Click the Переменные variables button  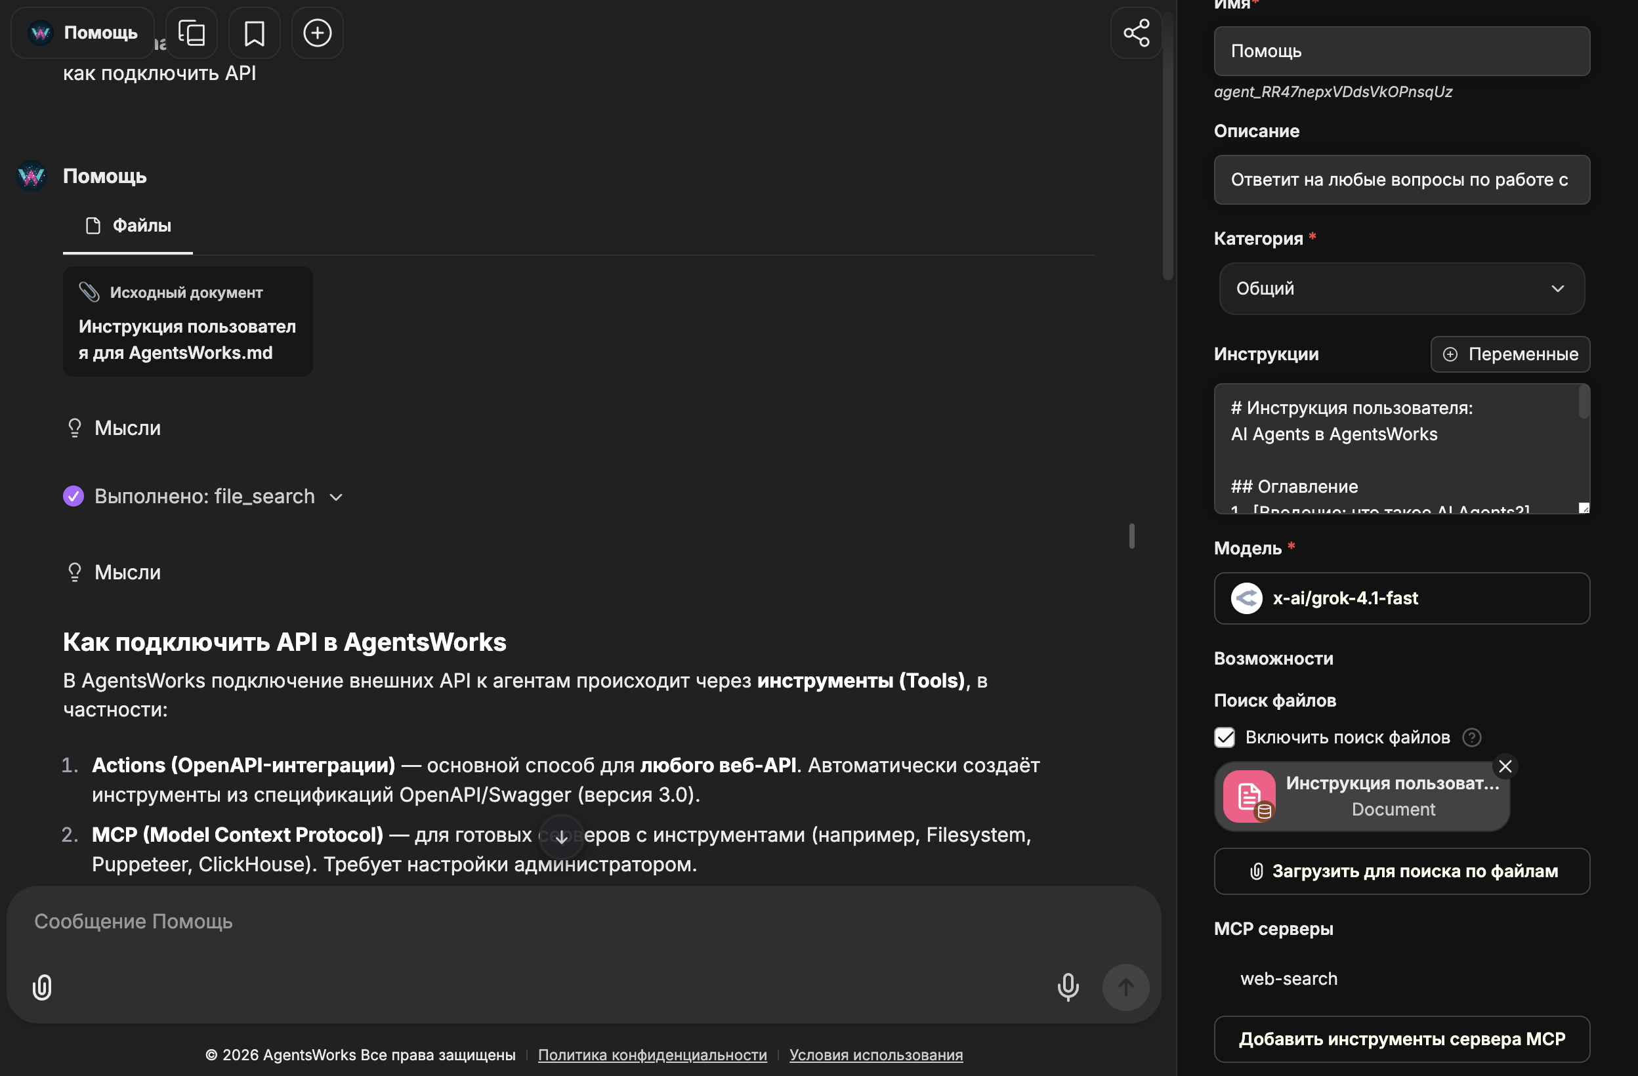(1509, 354)
